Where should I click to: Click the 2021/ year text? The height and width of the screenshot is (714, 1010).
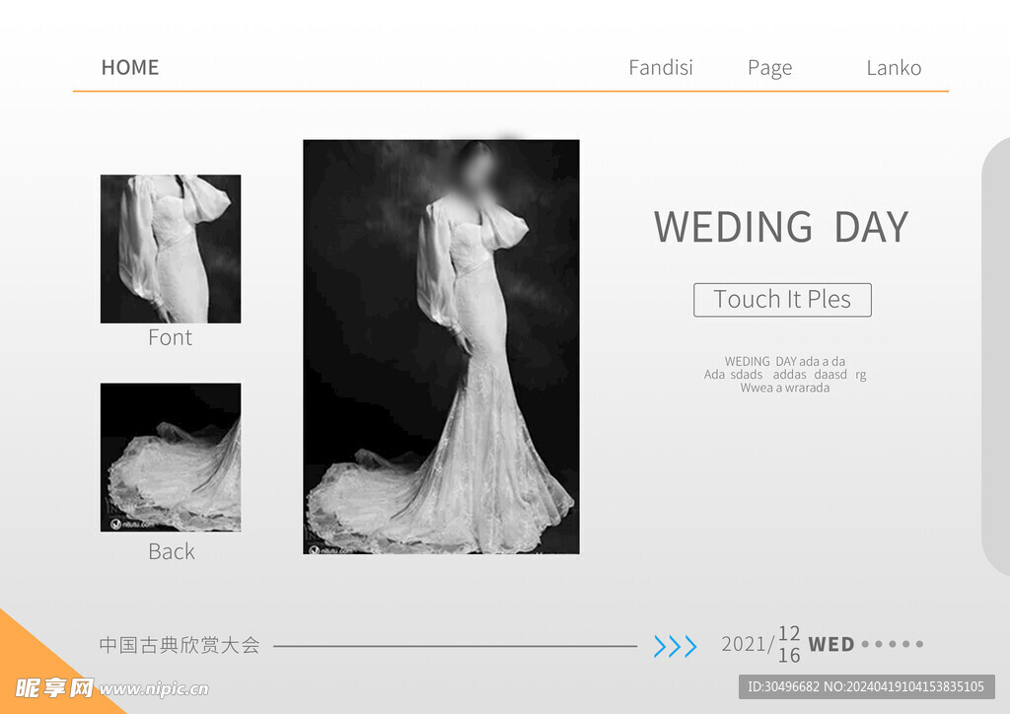click(748, 644)
